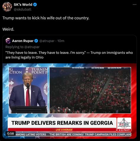Viewport: 140px width, 141px height.
Task: Click the RSBN logo in the video
Action: [x=124, y=124]
